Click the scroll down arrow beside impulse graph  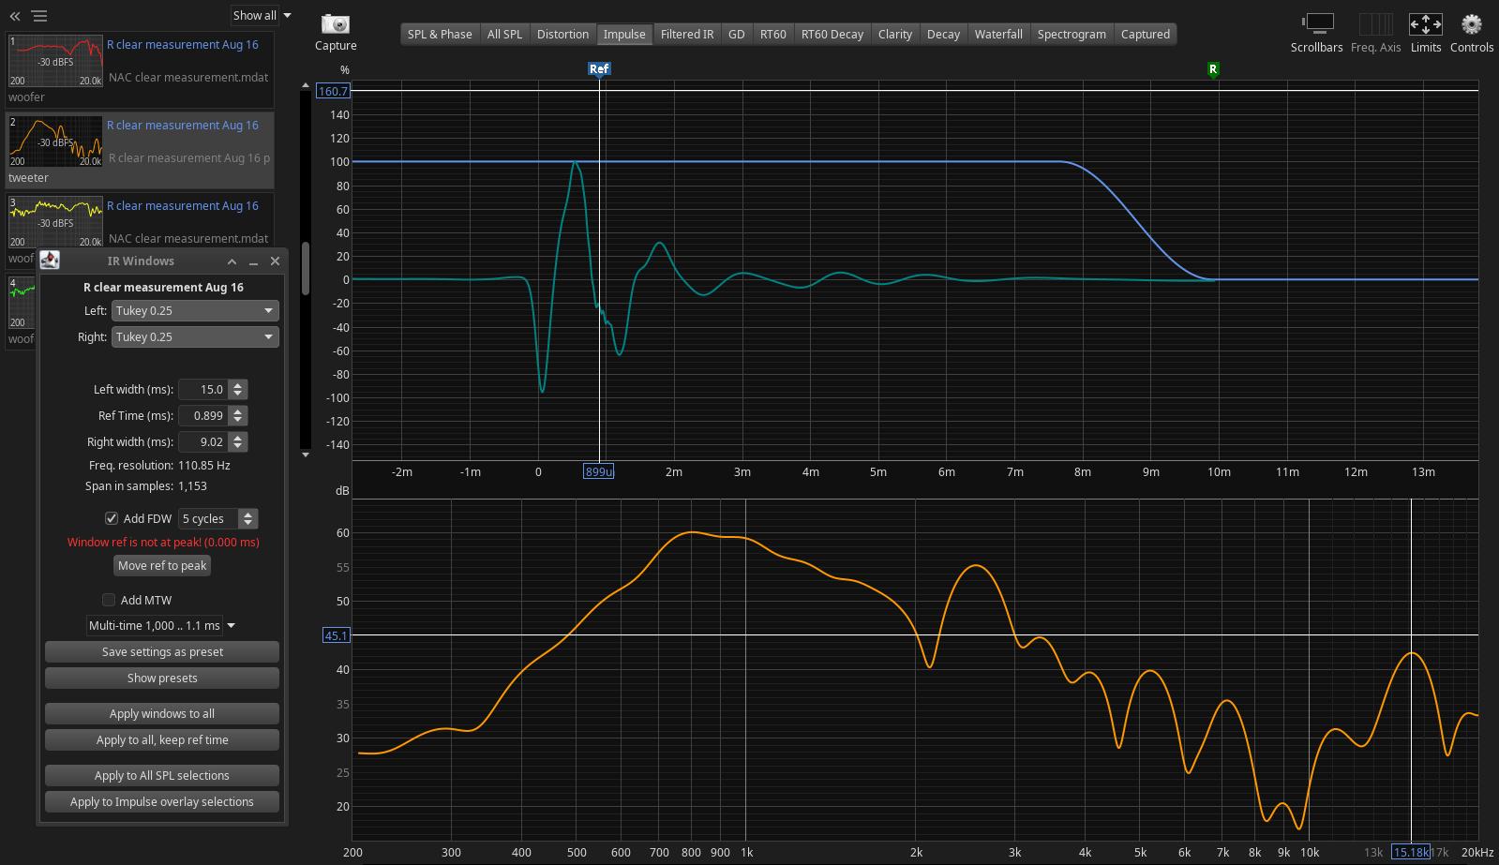click(x=306, y=455)
